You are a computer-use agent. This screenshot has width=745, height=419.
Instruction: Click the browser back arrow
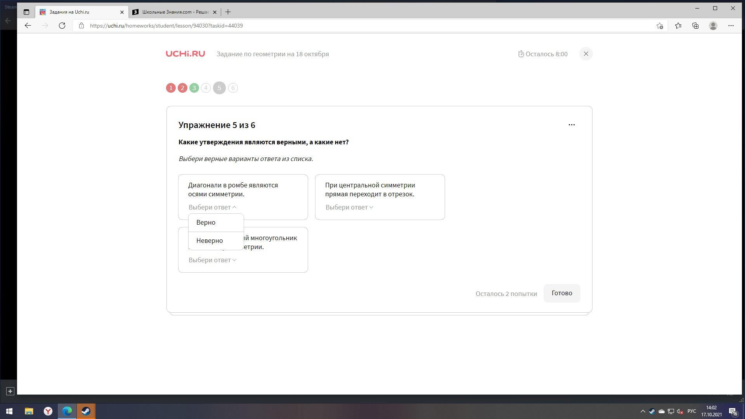click(x=28, y=26)
